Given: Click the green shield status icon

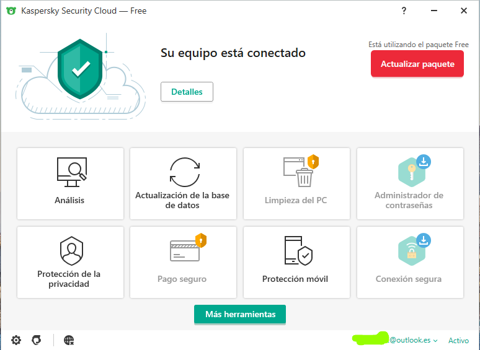Looking at the screenshot, I should 80,69.
